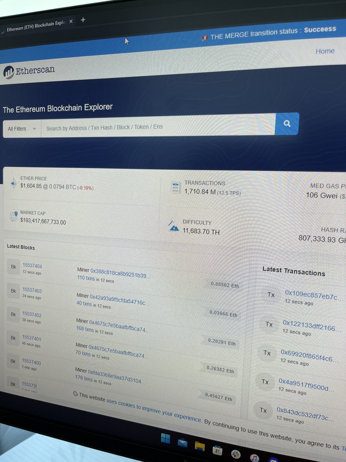This screenshot has width=346, height=462.
Task: Click the Tx badge beside 0x843dc532df73c
Action: point(263,410)
